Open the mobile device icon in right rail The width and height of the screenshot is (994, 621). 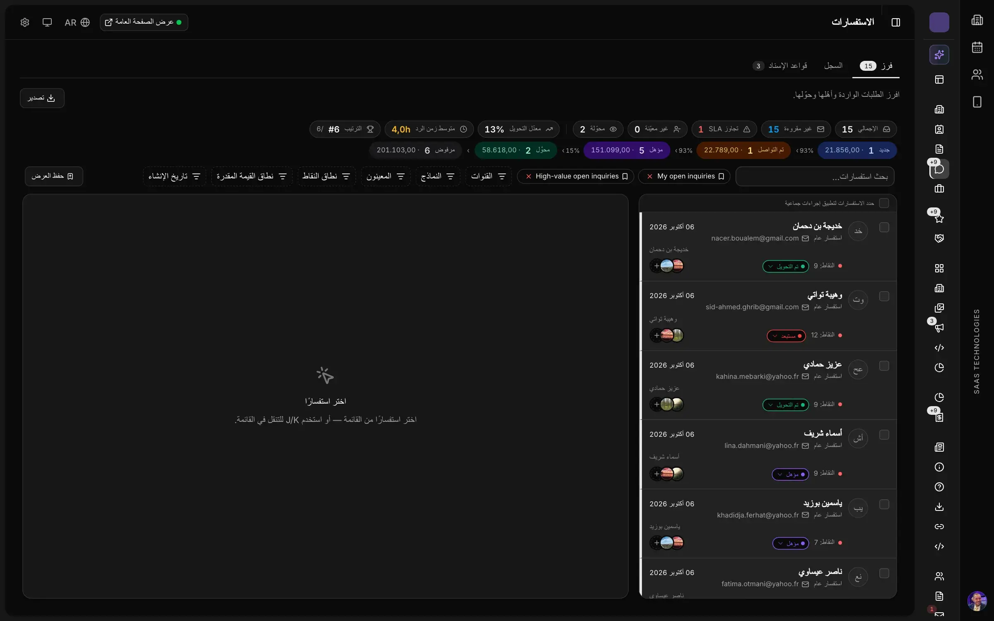pyautogui.click(x=977, y=102)
